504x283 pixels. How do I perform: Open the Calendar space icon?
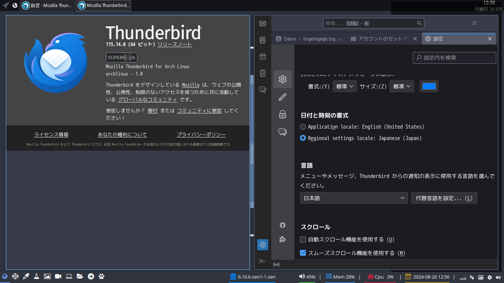click(263, 57)
